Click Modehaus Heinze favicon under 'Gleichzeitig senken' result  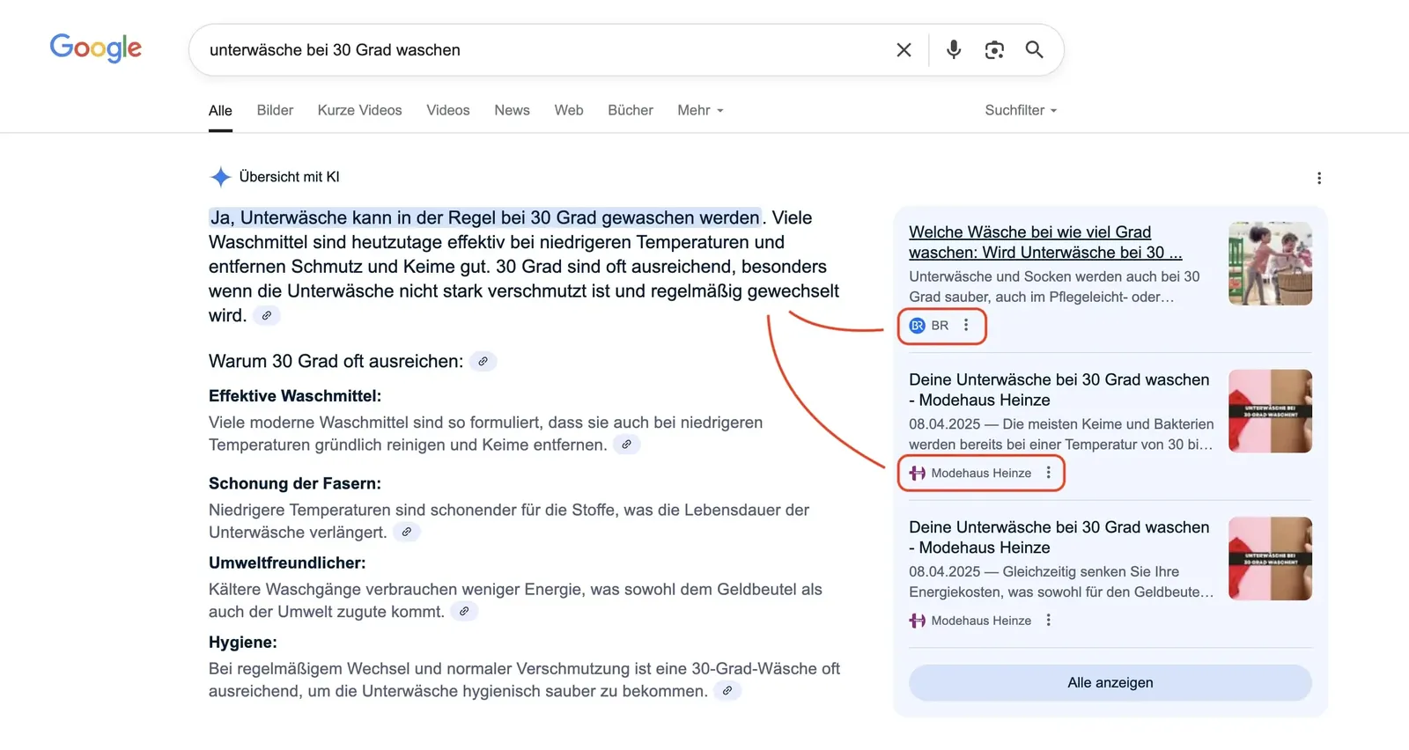[917, 621]
